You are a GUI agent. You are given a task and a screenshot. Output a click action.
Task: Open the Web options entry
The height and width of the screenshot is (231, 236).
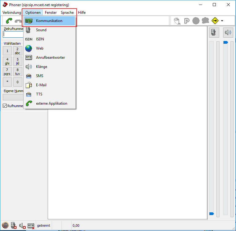click(x=40, y=48)
